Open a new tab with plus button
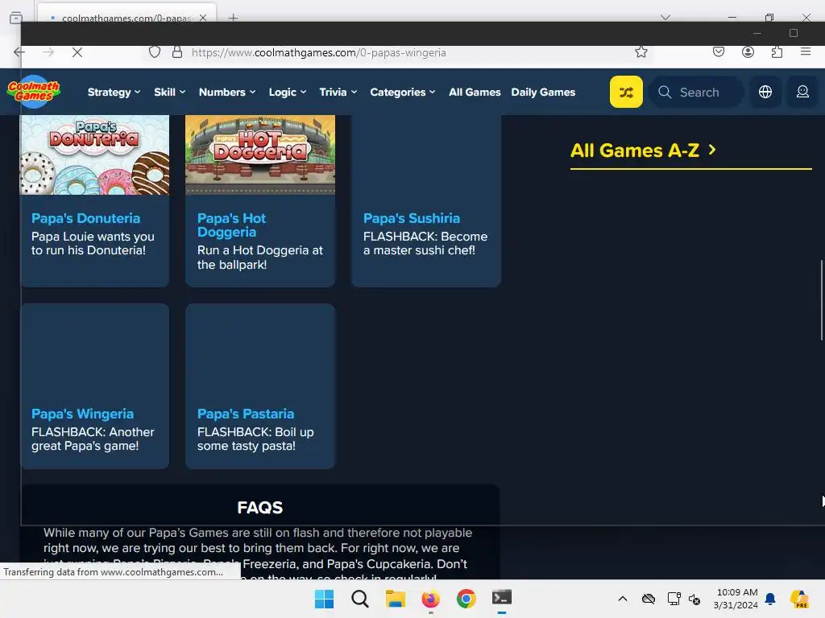 click(x=233, y=18)
